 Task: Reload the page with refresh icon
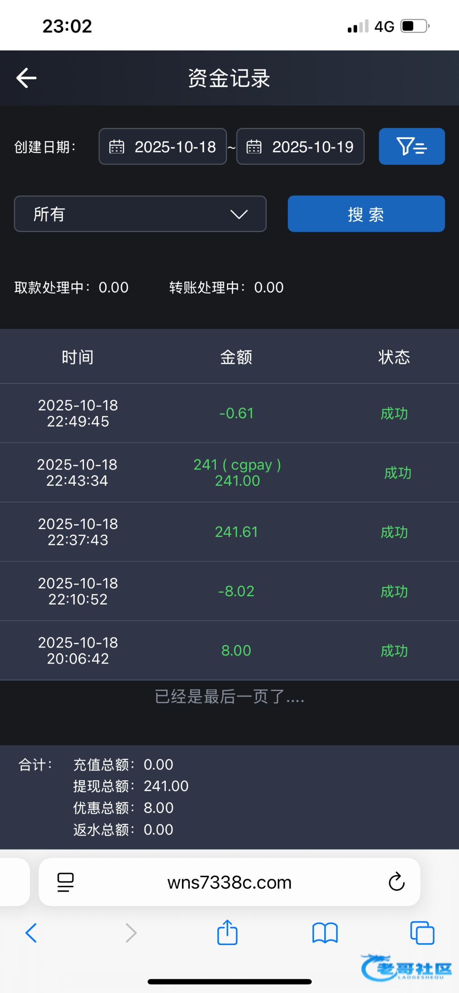[396, 882]
